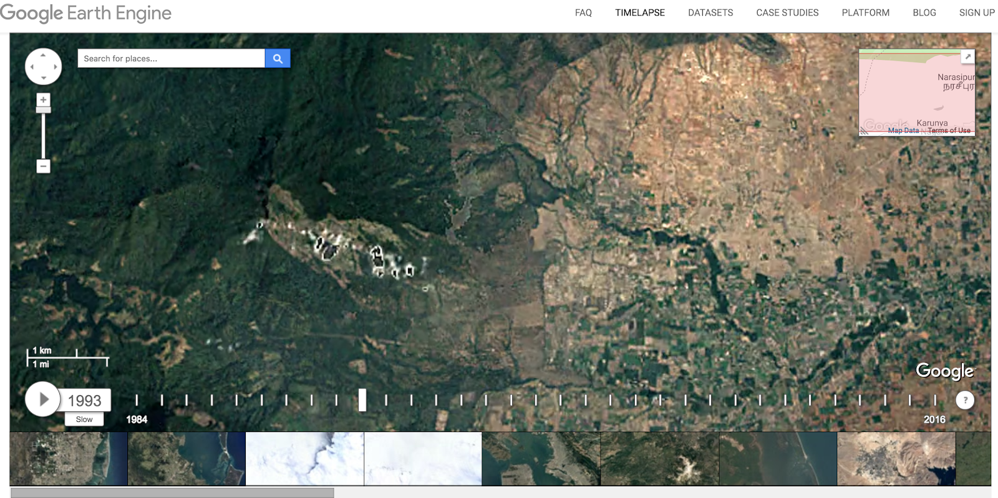Go to the Datasets page
The width and height of the screenshot is (998, 498).
710,12
